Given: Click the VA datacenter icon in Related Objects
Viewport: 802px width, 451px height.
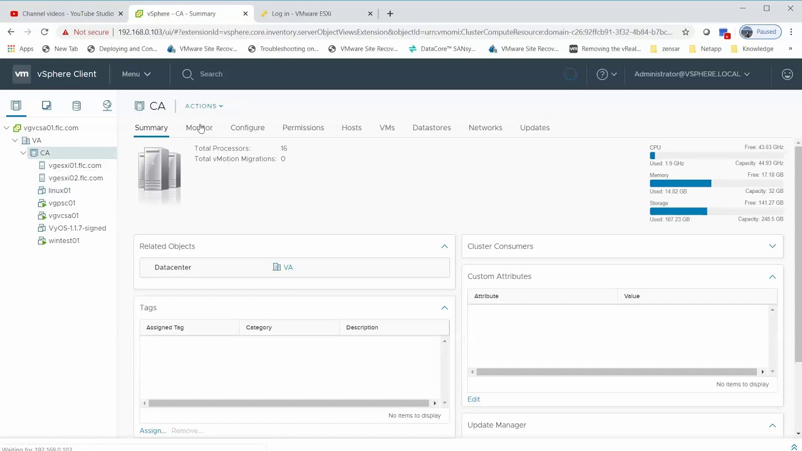Looking at the screenshot, I should click(277, 267).
